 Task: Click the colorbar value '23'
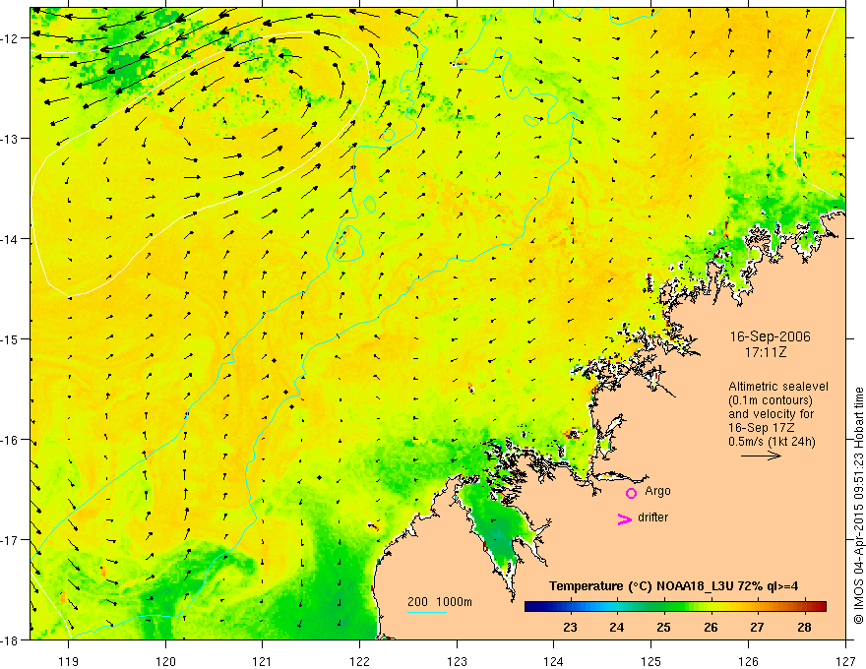pyautogui.click(x=570, y=627)
